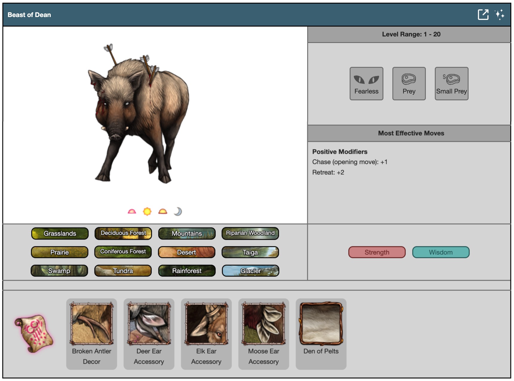This screenshot has height=381, width=514.
Task: Click the dusk icon right of the sun
Action: point(163,211)
